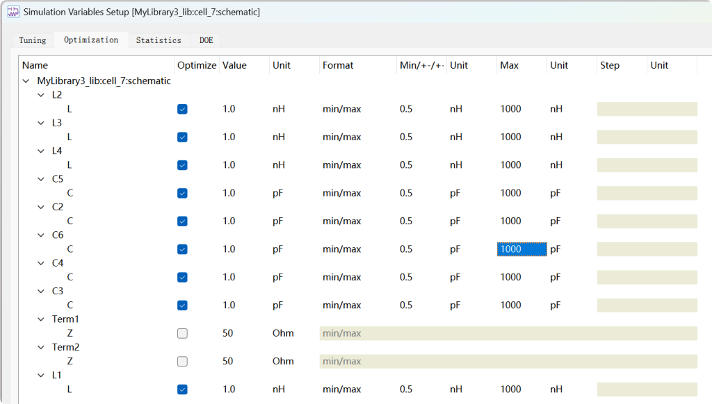Switch to the Tuning tab
Image resolution: width=712 pixels, height=404 pixels.
pyautogui.click(x=32, y=40)
